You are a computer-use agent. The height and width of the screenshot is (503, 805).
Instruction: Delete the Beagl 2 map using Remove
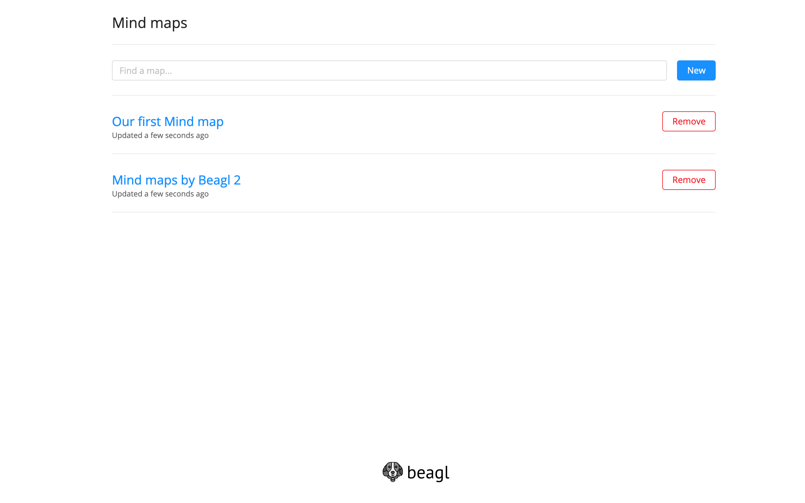[x=689, y=180]
